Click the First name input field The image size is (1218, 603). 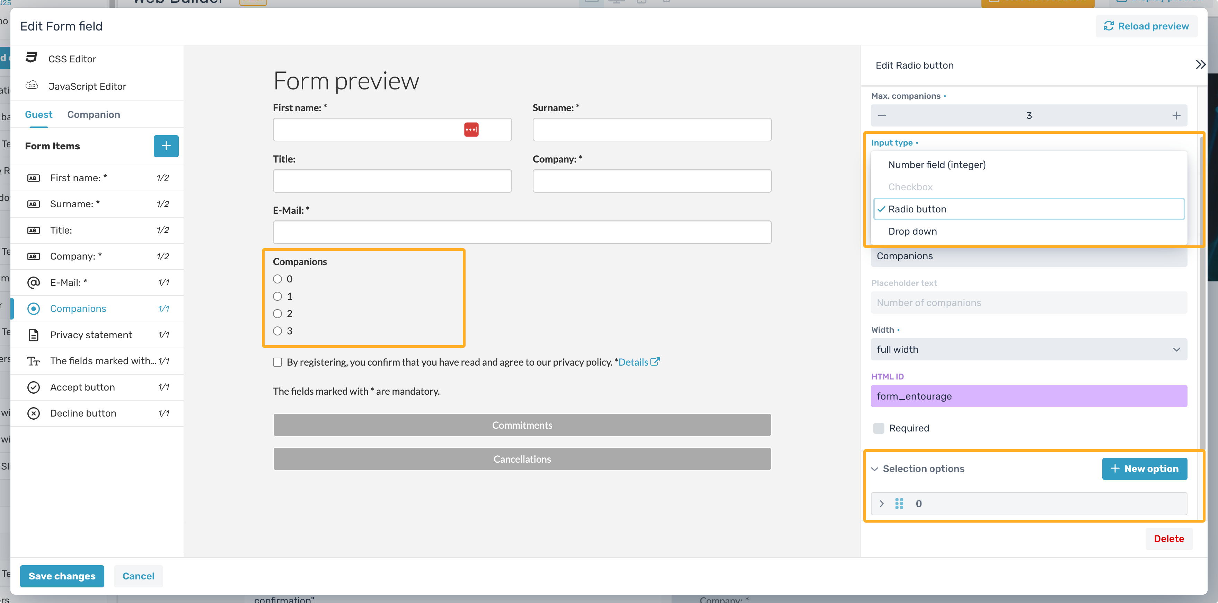[x=392, y=129]
